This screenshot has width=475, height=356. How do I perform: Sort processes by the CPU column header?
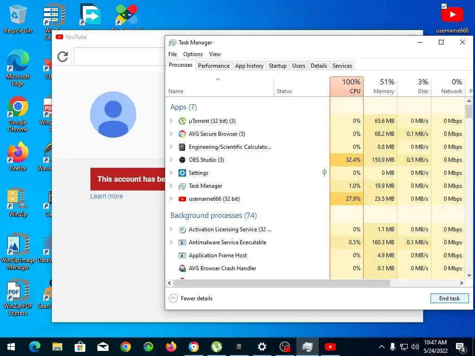tap(347, 87)
